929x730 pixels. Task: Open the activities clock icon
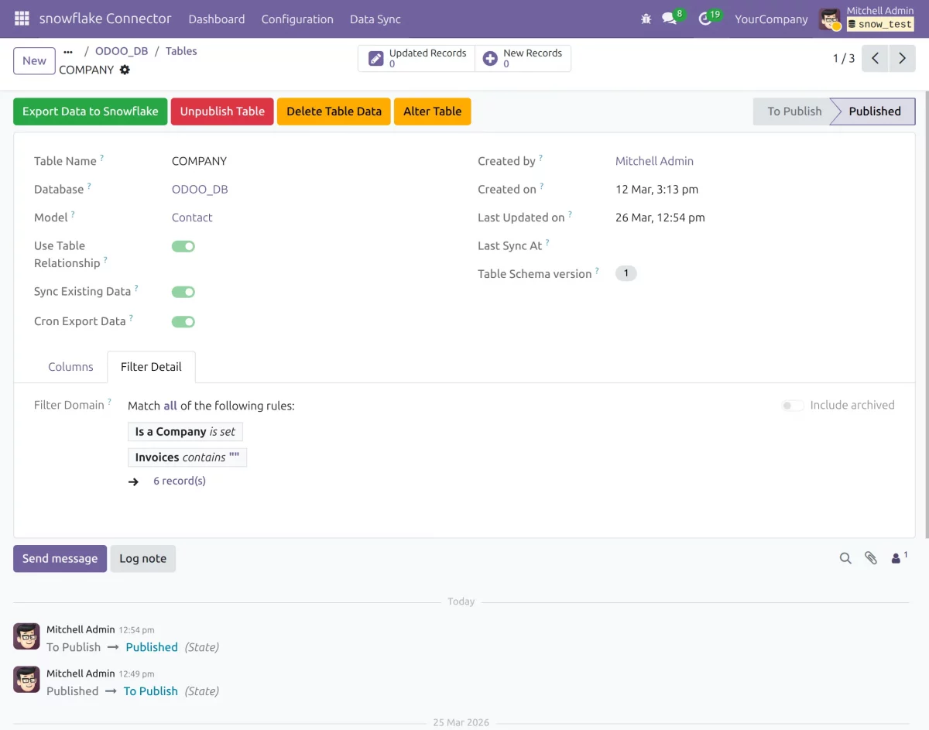tap(704, 19)
